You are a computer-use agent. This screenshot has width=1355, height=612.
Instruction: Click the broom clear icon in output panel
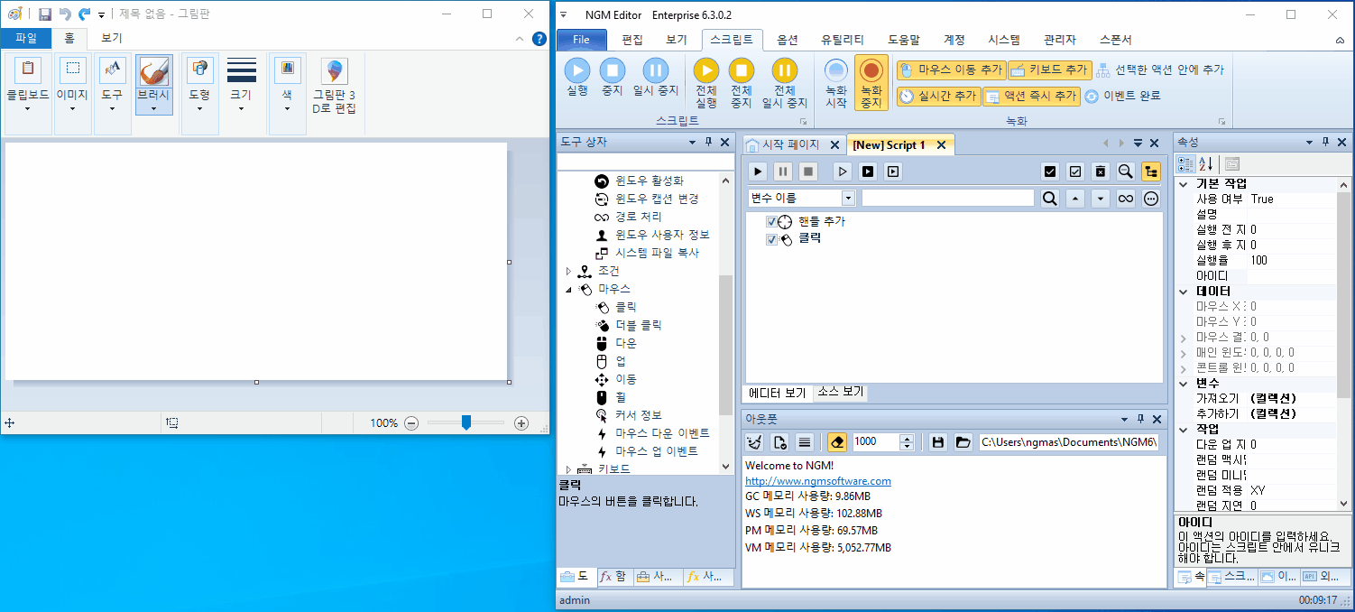click(x=756, y=442)
